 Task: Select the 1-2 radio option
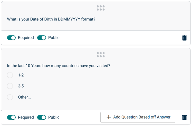(10, 75)
